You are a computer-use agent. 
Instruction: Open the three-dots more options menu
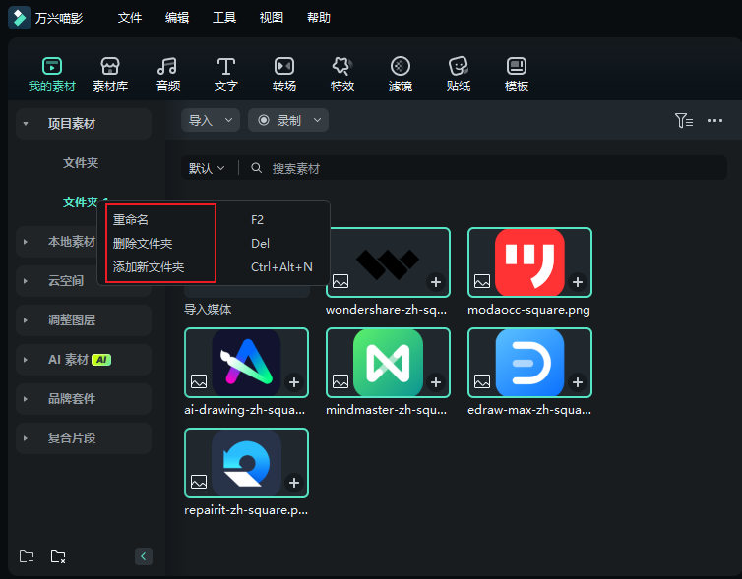click(714, 121)
